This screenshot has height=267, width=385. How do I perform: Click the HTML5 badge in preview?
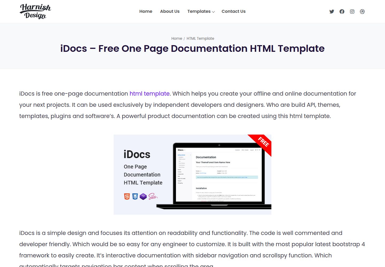[x=127, y=197]
